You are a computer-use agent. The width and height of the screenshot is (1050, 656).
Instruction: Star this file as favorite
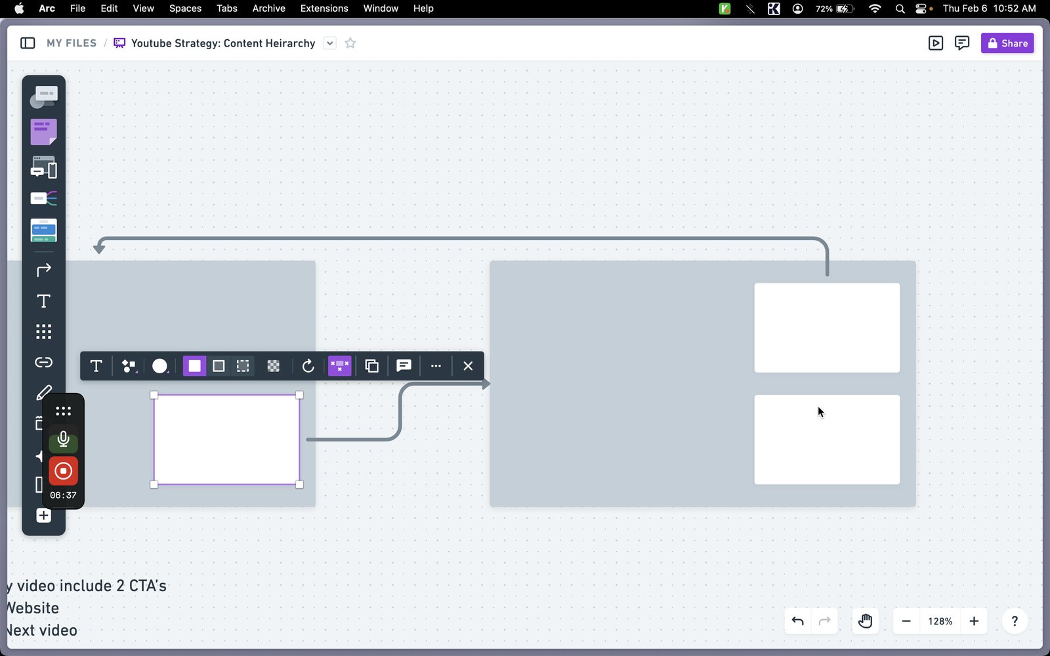pos(350,43)
